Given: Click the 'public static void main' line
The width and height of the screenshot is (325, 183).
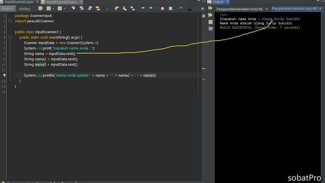Looking at the screenshot, I should coord(51,37).
